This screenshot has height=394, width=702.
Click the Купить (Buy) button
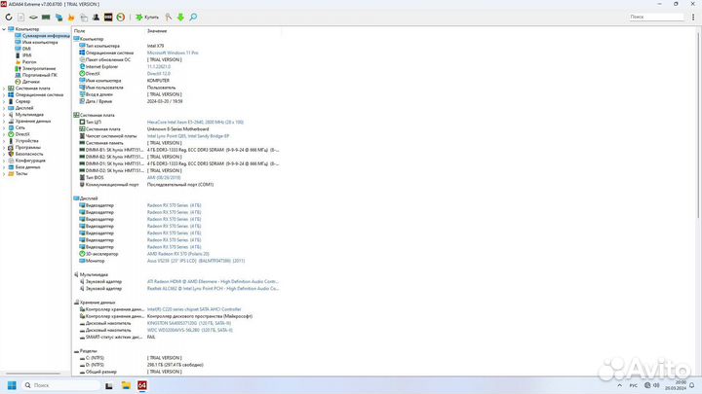[147, 17]
